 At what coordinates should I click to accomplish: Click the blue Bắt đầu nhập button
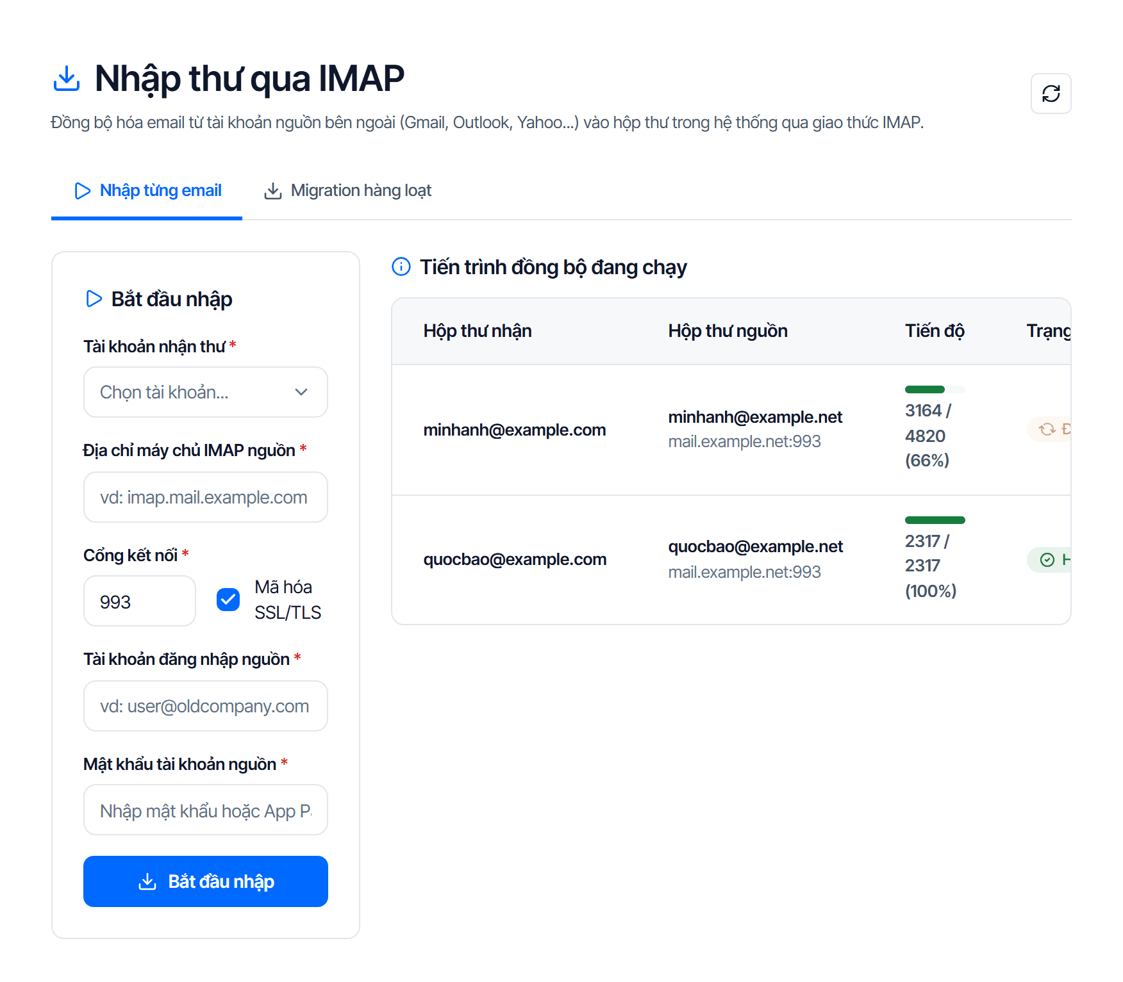pos(206,881)
